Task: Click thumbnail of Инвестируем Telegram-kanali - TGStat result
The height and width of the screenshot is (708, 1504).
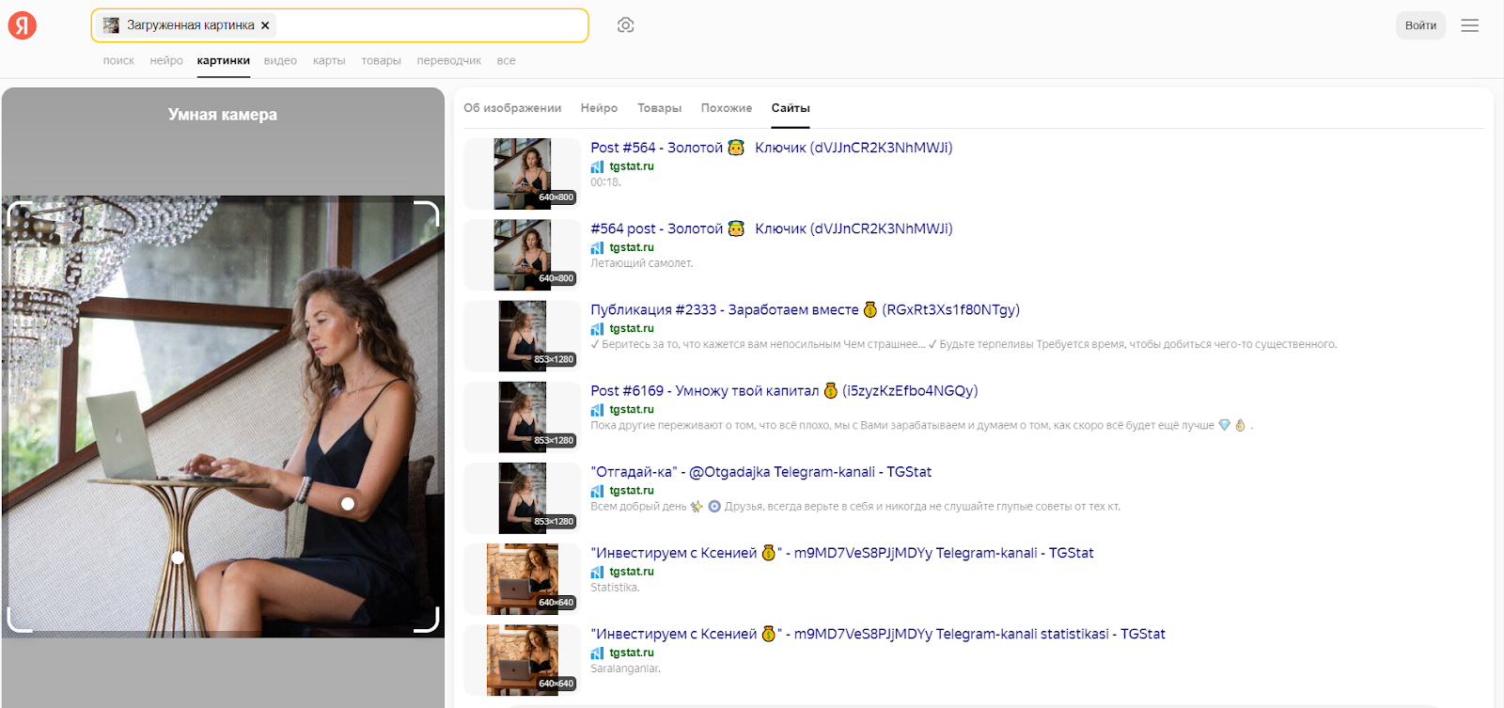Action: (522, 579)
